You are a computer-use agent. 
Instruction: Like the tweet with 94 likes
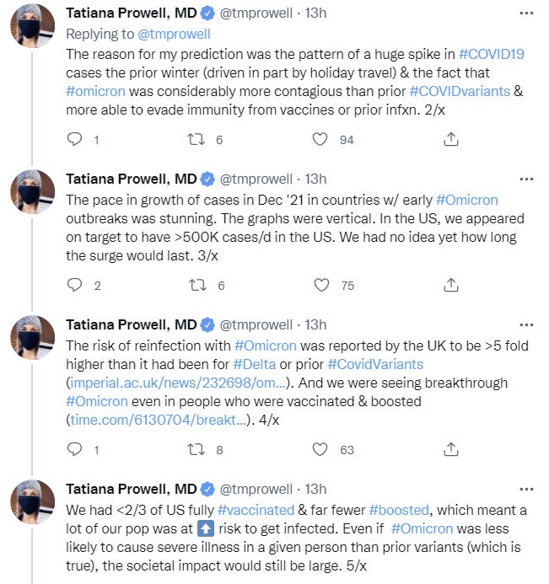pos(319,140)
